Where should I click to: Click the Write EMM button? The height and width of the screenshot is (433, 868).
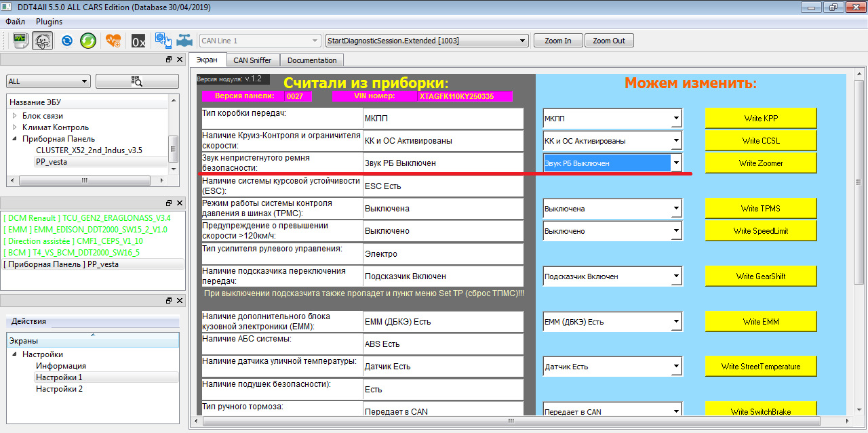(x=761, y=321)
